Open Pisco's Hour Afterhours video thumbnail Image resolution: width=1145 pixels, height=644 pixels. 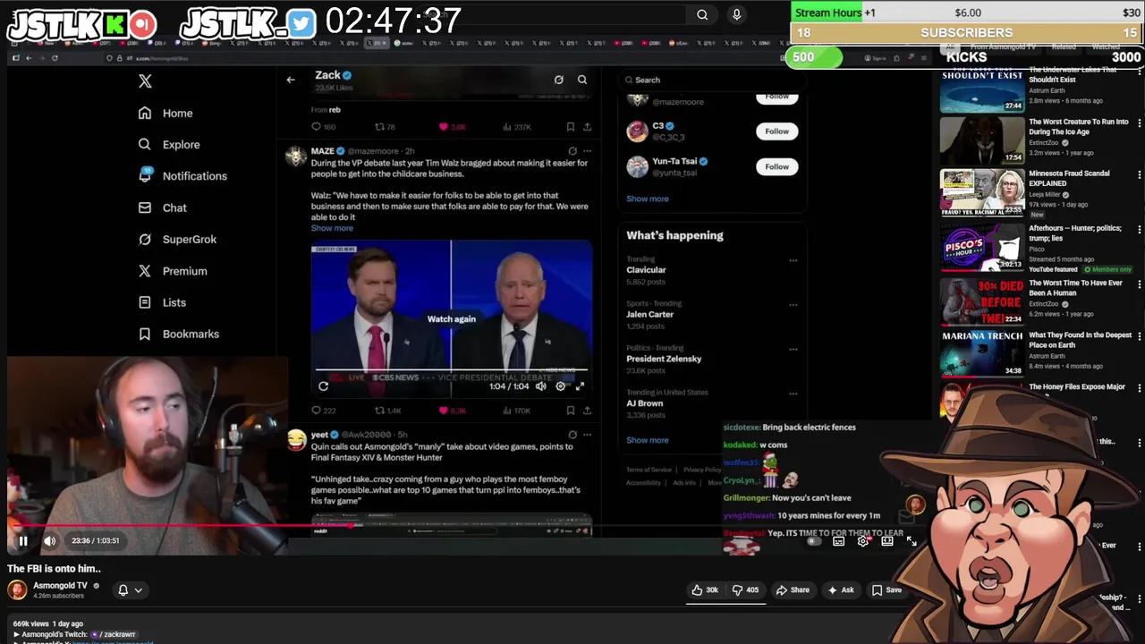(x=981, y=247)
